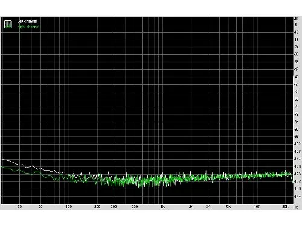The width and height of the screenshot is (302, 226).
Task: Click the 3K frequency axis label
Action: (208, 207)
